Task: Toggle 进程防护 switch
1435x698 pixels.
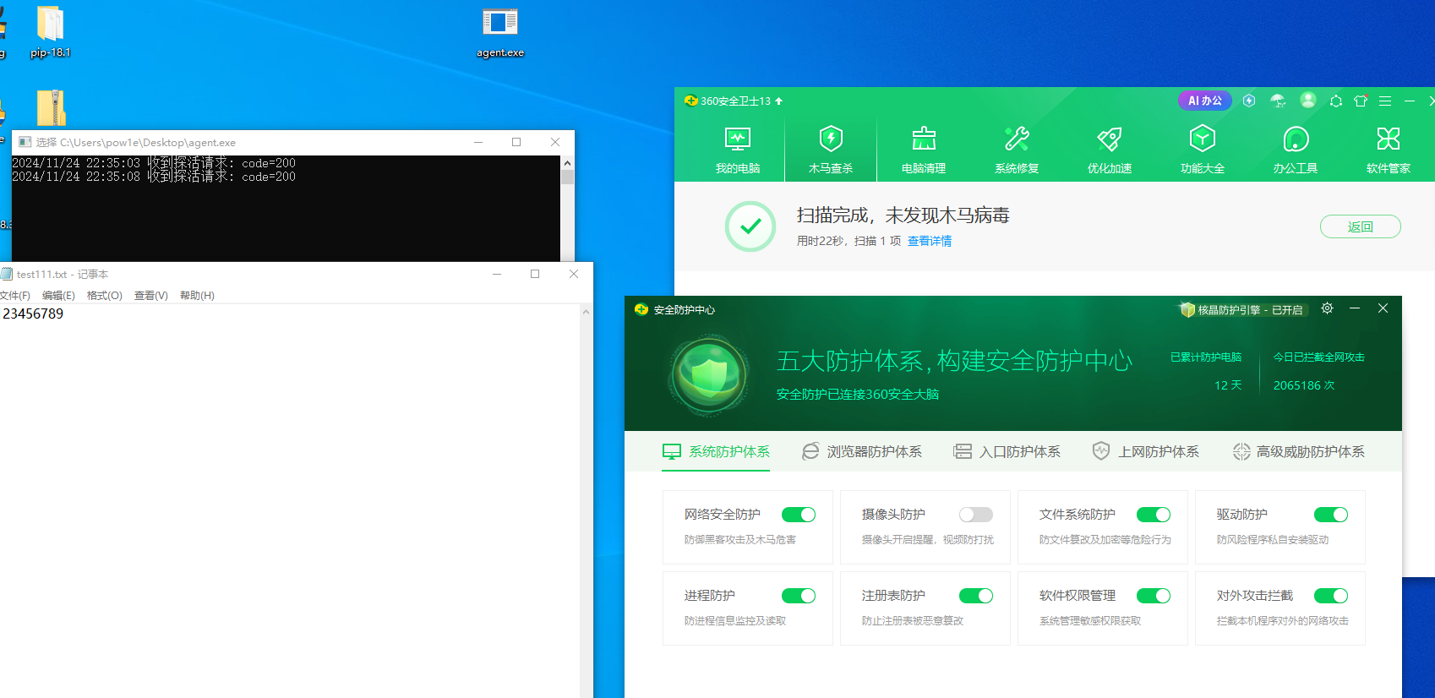Action: coord(799,596)
